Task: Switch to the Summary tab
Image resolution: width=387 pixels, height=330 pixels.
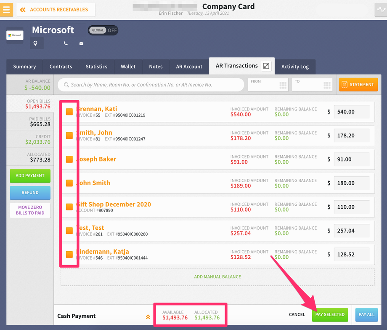Action: 24,67
